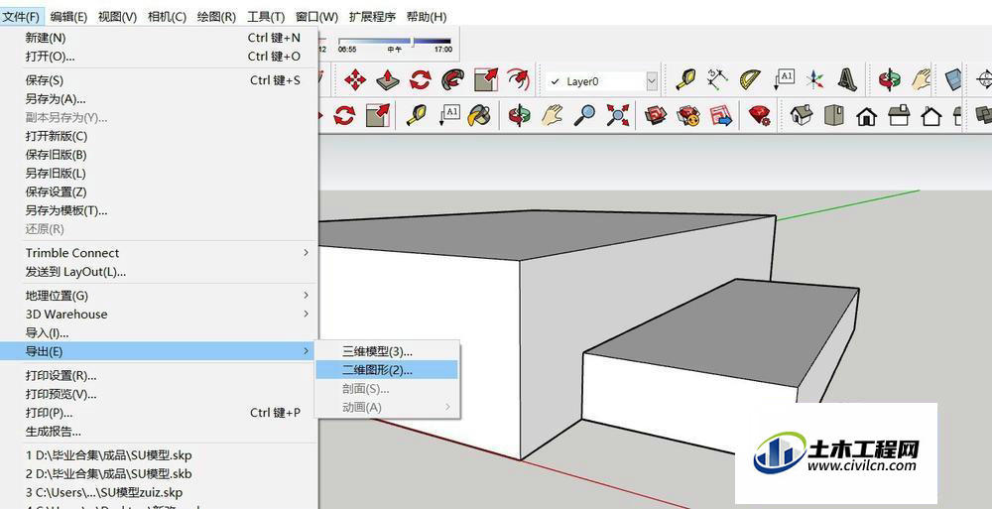Open the 3D Warehouse toolbar icon
Viewport: 992px width, 509px height.
tap(656, 115)
